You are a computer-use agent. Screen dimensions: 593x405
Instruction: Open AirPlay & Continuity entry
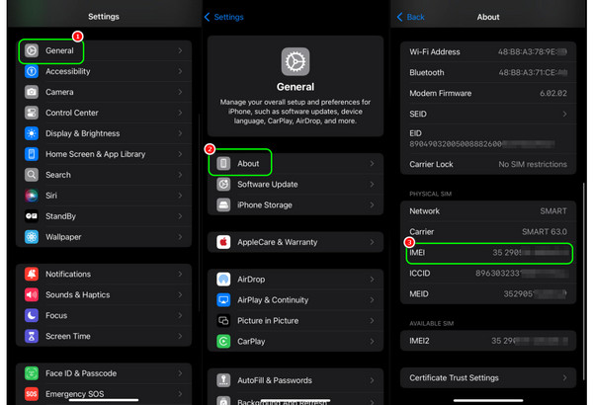click(x=296, y=300)
